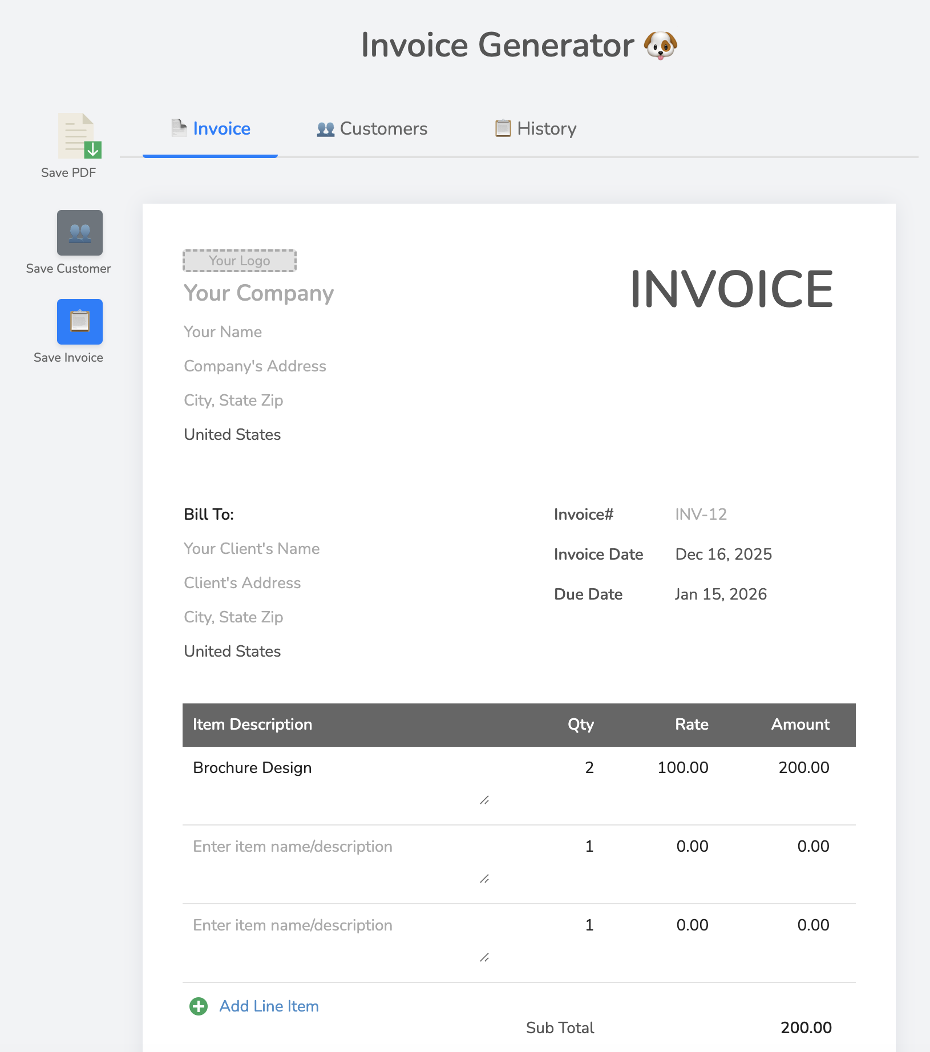This screenshot has height=1052, width=930.
Task: Click the green plus icon next to Add Line Item
Action: [198, 1006]
